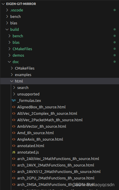Click the TeX icon beside _formulas.tex
The image size is (119, 190).
click(x=14, y=100)
